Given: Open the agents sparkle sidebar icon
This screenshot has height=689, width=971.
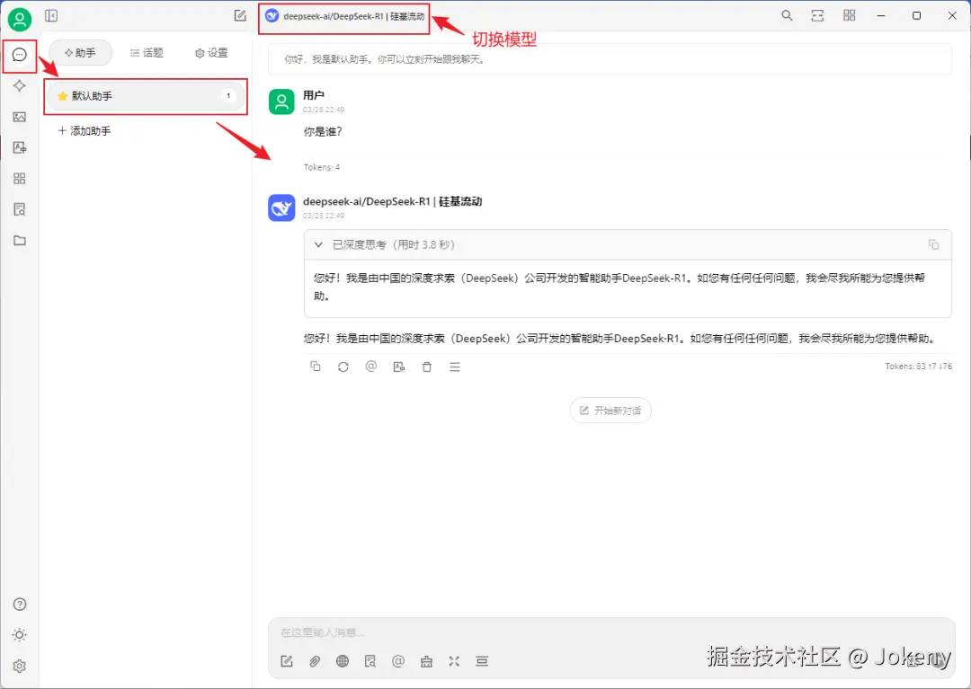Looking at the screenshot, I should (19, 86).
